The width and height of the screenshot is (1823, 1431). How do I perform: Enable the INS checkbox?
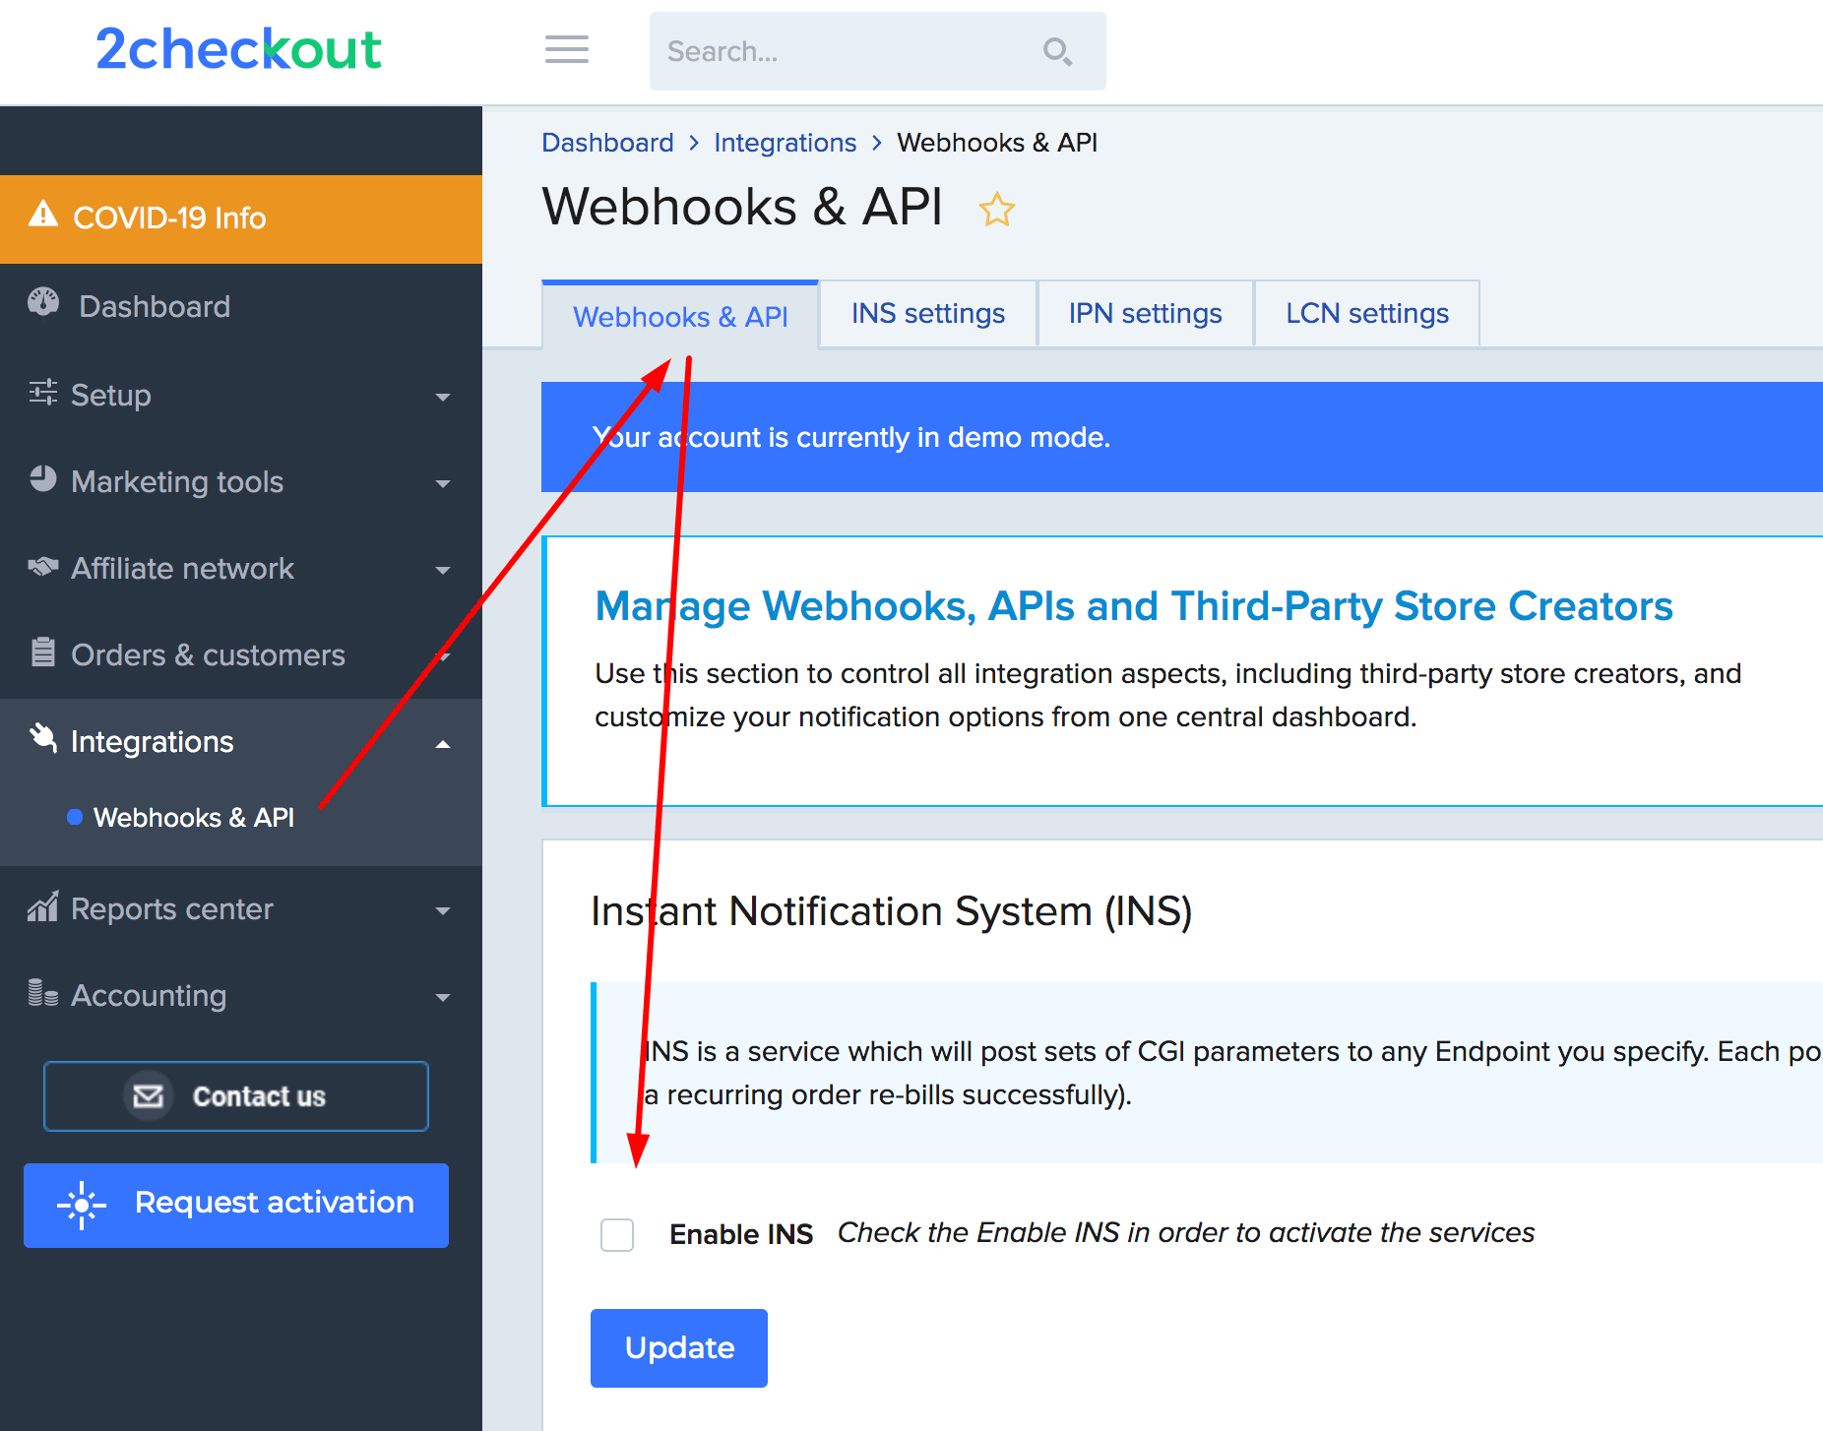tap(617, 1234)
